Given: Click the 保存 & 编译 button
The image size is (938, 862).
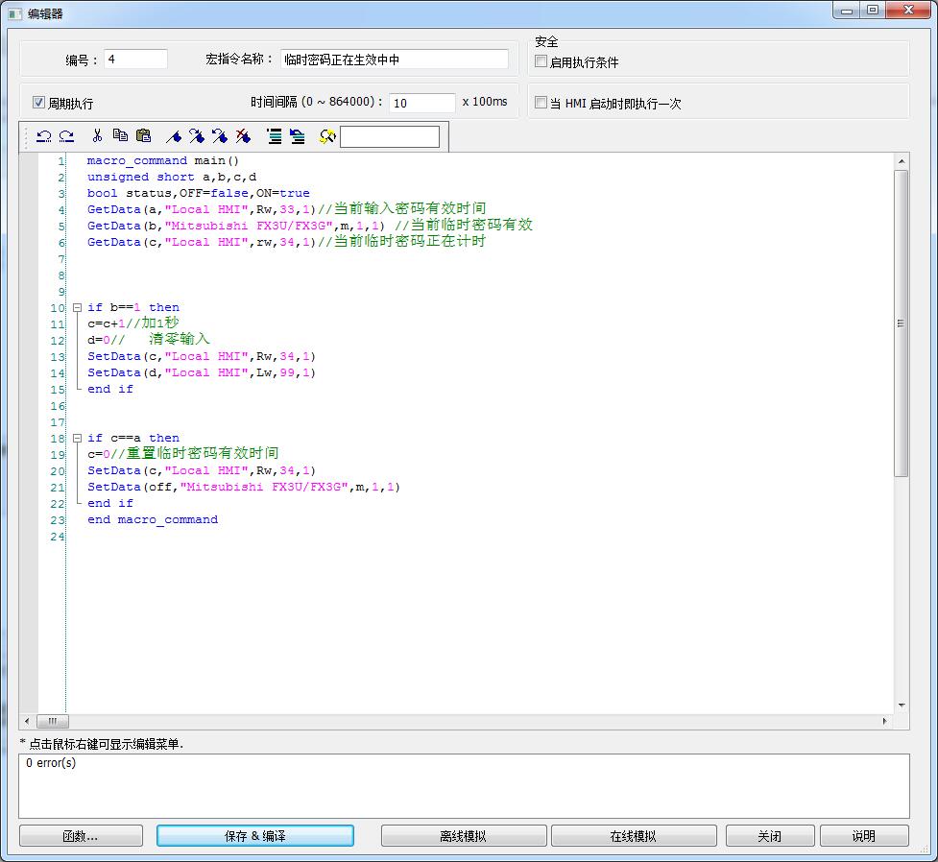Looking at the screenshot, I should point(254,836).
